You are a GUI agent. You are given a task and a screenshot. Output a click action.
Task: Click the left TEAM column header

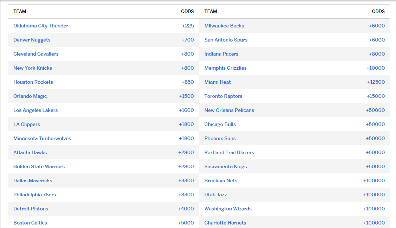pos(20,11)
